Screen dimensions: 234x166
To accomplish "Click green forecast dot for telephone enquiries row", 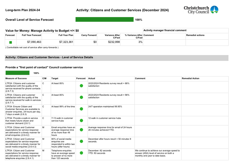I will pos(81,153).
